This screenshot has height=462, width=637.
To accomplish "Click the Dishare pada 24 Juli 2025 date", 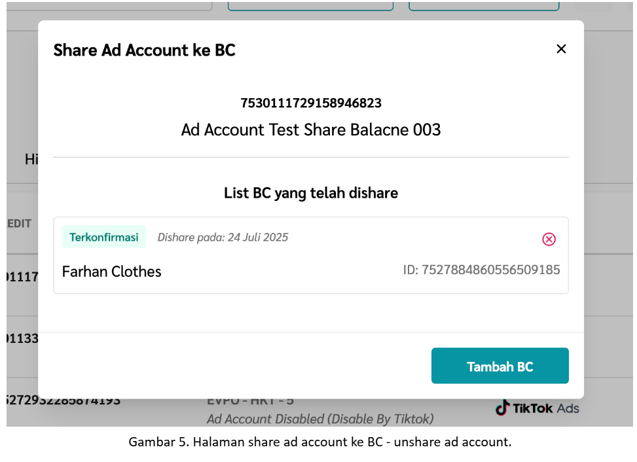I will 223,237.
